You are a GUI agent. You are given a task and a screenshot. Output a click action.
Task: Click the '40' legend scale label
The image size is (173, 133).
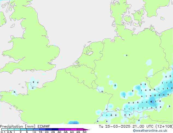click(72, 132)
